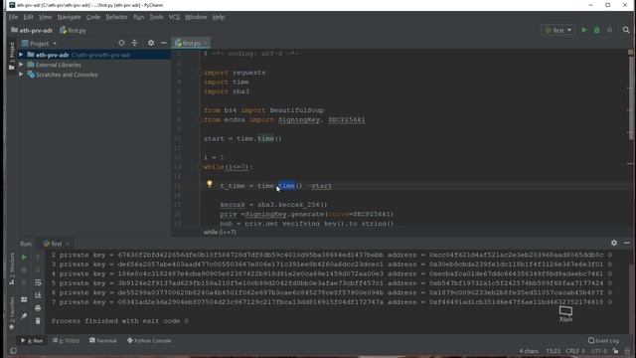Click the Pause output icon in Run panel

24,282
